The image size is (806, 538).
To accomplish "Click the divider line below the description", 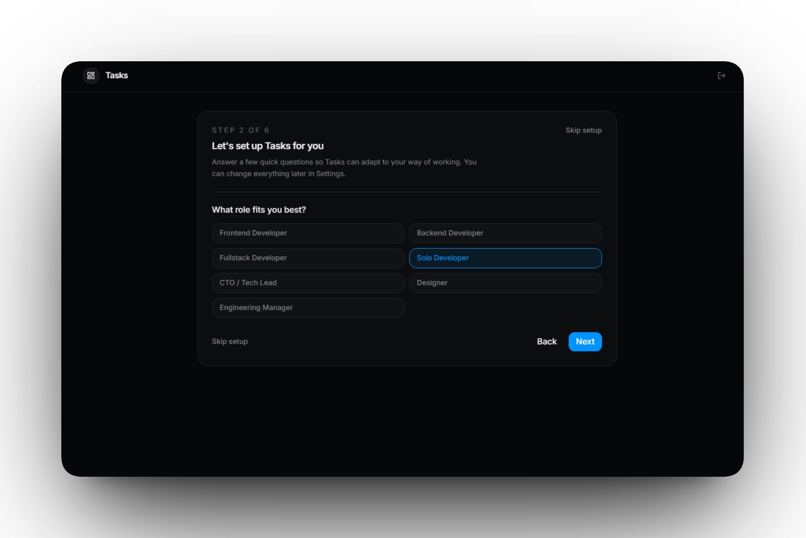I will 407,192.
